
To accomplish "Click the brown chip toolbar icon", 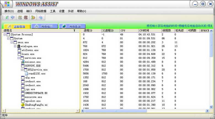I will pos(26,18).
